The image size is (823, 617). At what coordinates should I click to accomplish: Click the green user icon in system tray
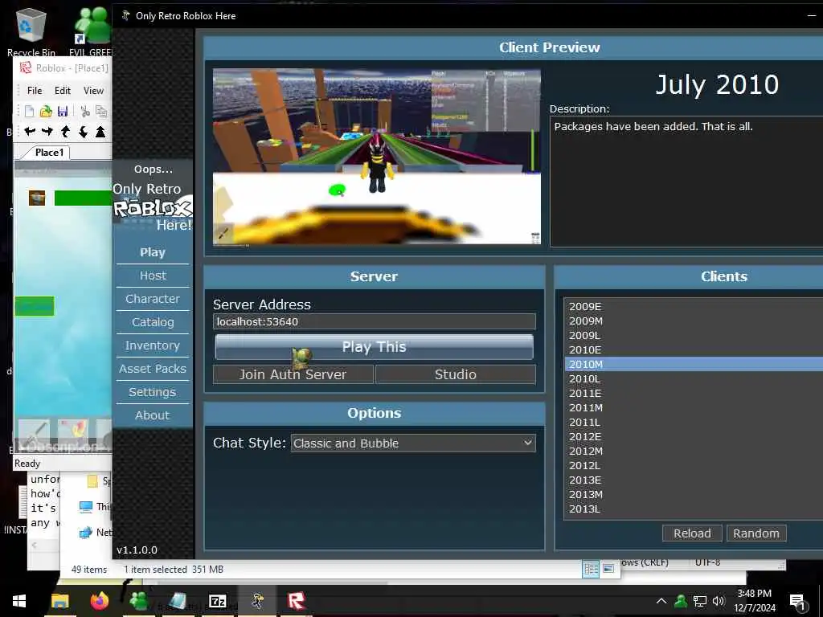(x=681, y=601)
